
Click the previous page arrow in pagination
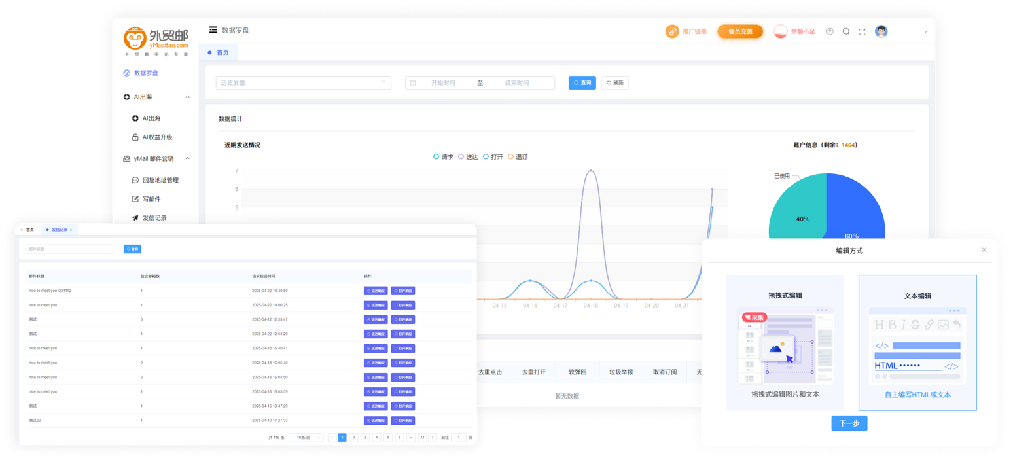[332, 438]
